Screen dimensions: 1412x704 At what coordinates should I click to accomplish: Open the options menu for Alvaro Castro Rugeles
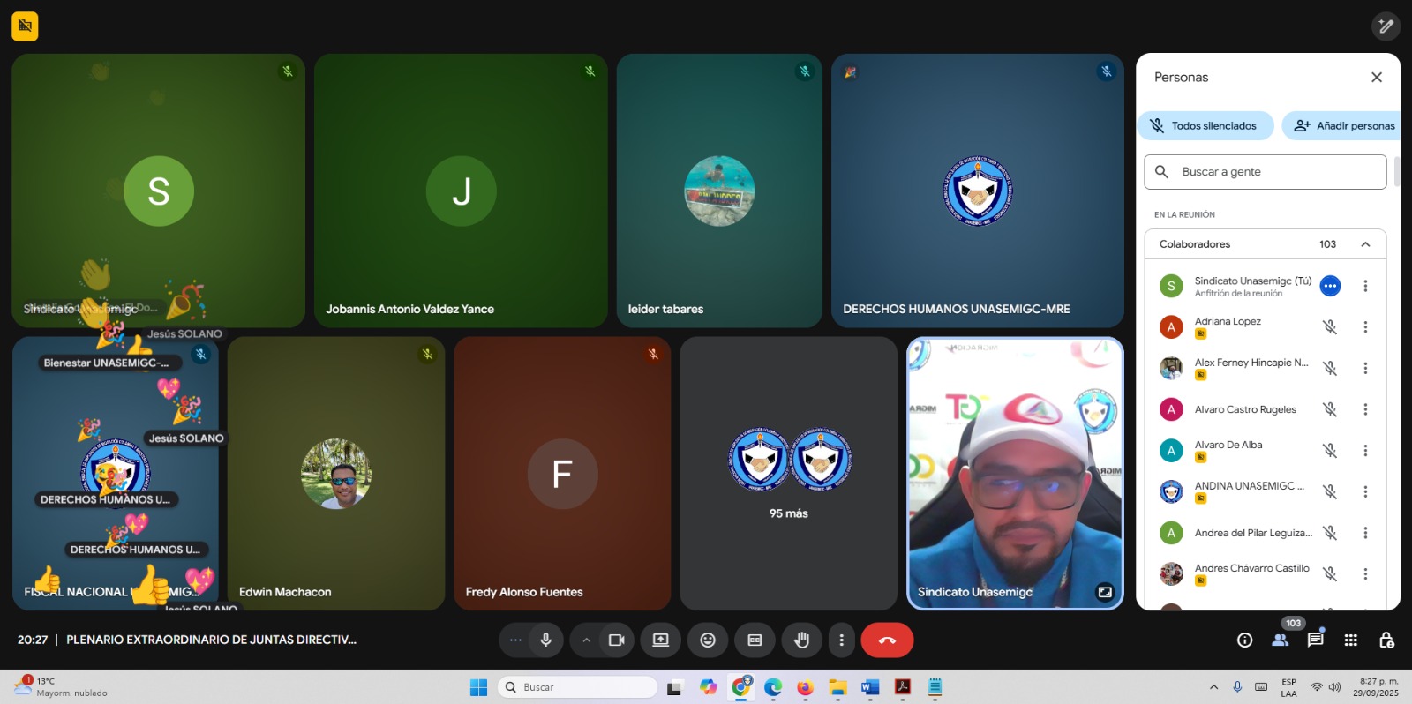1365,409
